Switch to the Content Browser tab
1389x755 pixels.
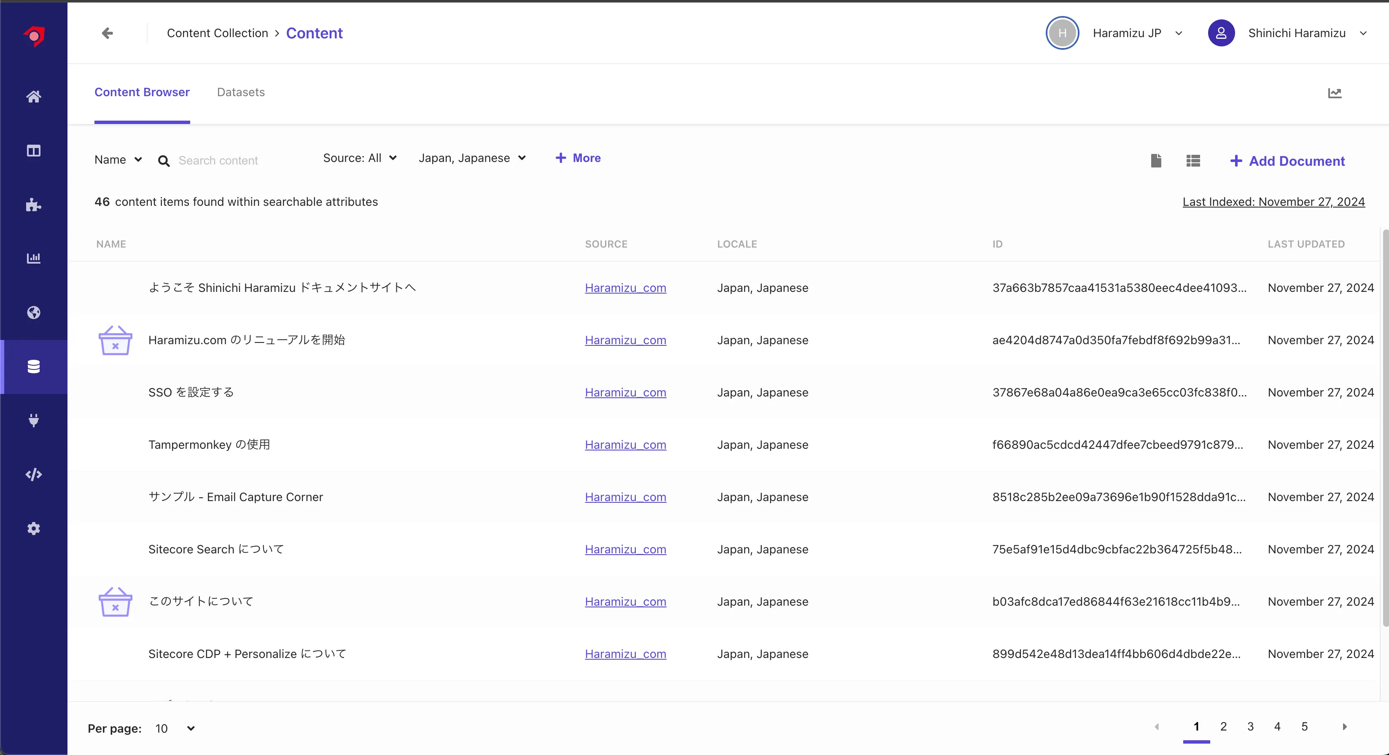142,92
